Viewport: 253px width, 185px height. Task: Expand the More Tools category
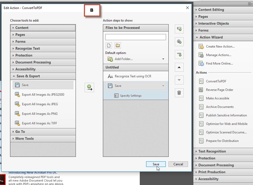pyautogui.click(x=43, y=138)
